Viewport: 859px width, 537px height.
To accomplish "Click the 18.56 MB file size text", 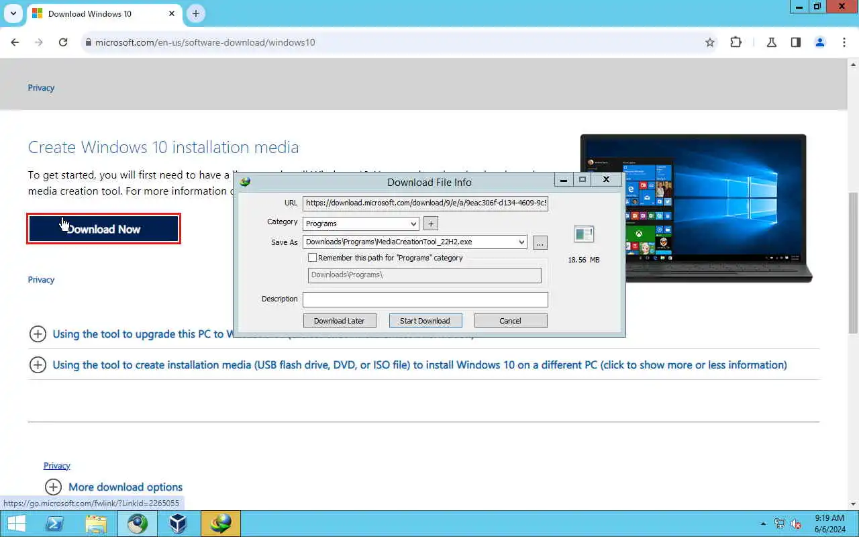I will click(x=584, y=260).
